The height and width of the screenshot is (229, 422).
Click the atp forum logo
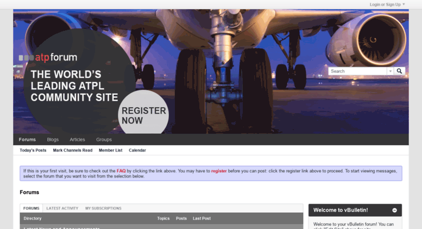click(x=48, y=57)
